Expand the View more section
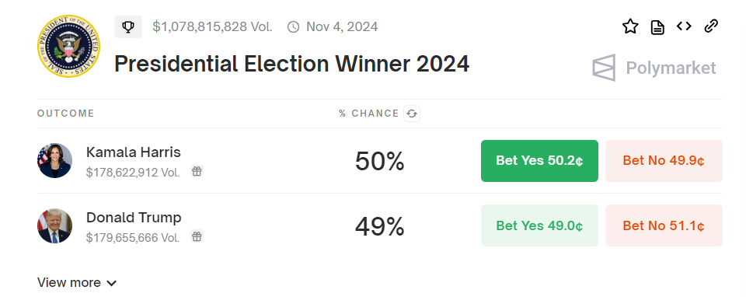Screen dimensions: 746x297 [77, 283]
